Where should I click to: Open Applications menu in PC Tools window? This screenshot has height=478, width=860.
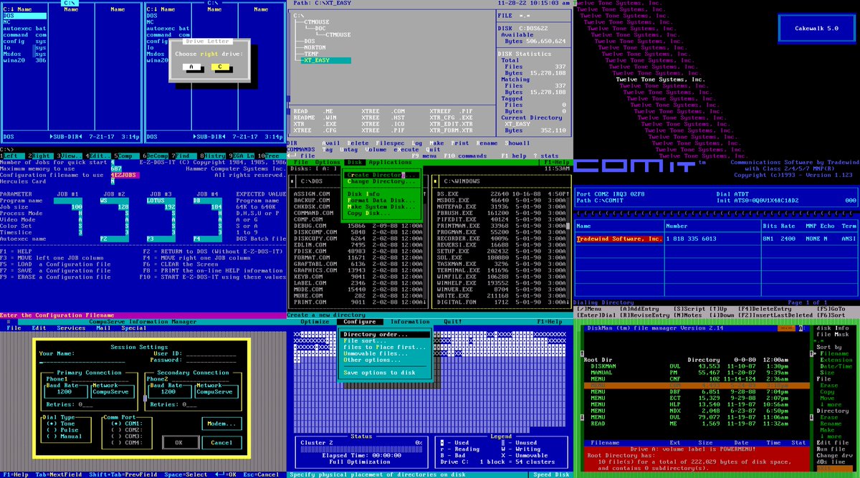click(x=391, y=162)
